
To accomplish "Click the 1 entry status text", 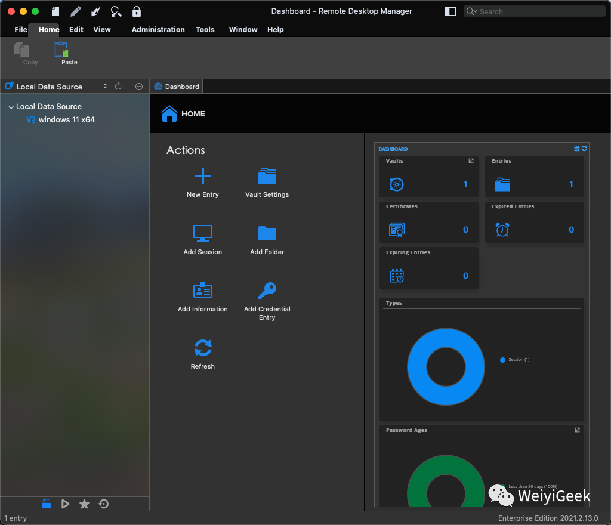I will point(16,518).
